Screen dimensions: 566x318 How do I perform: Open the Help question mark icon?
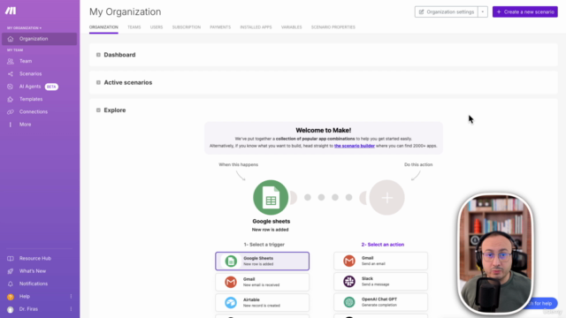[x=11, y=297]
